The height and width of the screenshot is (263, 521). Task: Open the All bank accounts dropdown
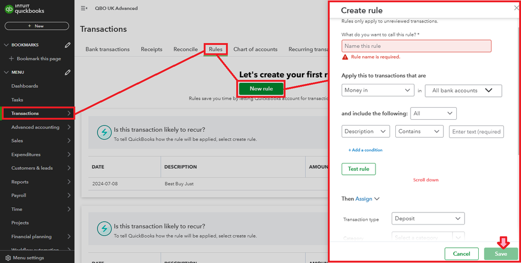(x=464, y=91)
